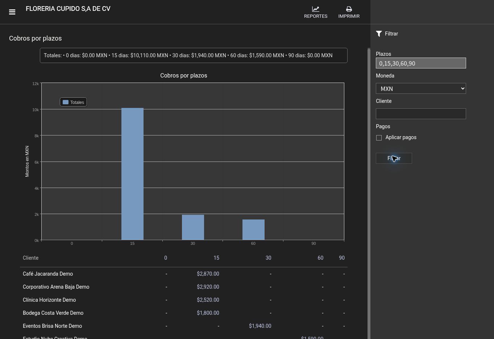Image resolution: width=494 pixels, height=339 pixels.
Task: Open the Moneda MXN dropdown
Action: point(421,88)
